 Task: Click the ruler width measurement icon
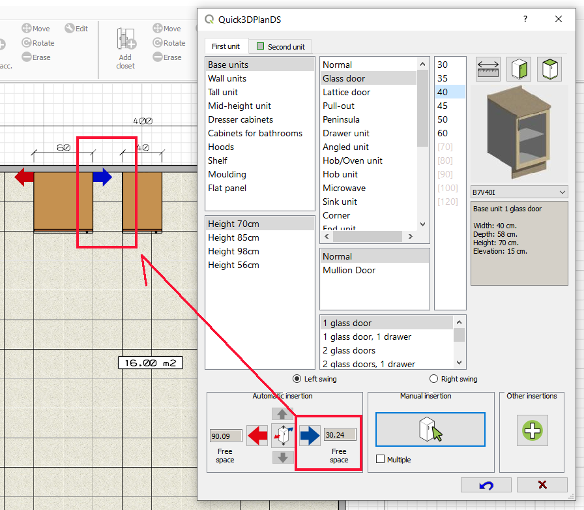coord(488,69)
